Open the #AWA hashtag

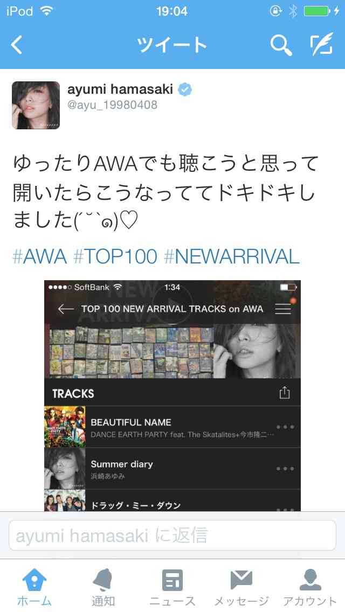[x=40, y=256]
